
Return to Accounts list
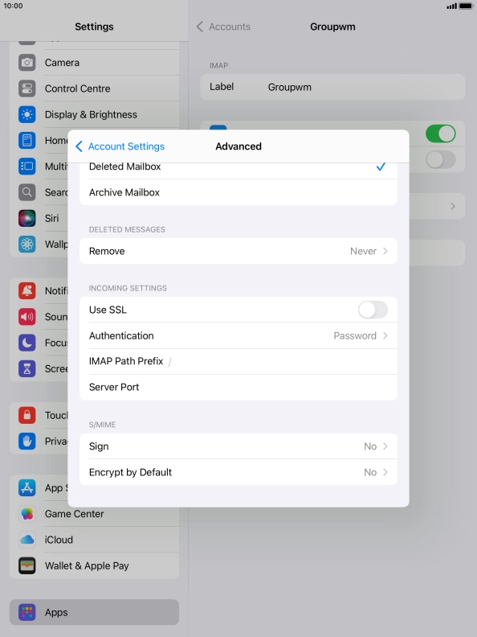pos(223,27)
